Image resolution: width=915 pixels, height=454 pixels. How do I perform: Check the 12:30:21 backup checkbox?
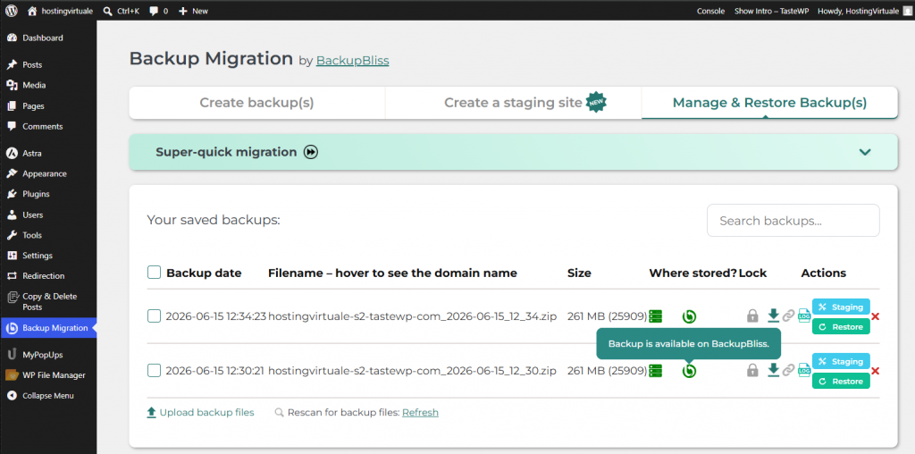[x=154, y=371]
